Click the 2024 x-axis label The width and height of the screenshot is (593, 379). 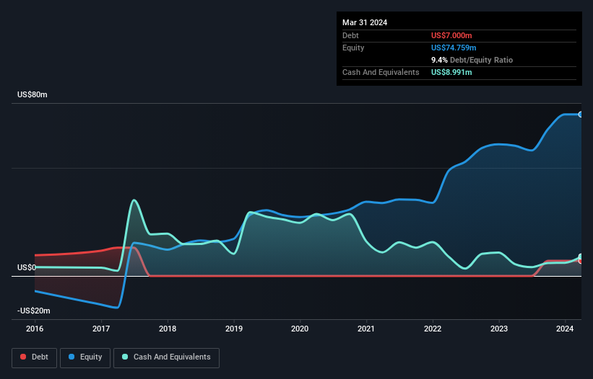[565, 329]
